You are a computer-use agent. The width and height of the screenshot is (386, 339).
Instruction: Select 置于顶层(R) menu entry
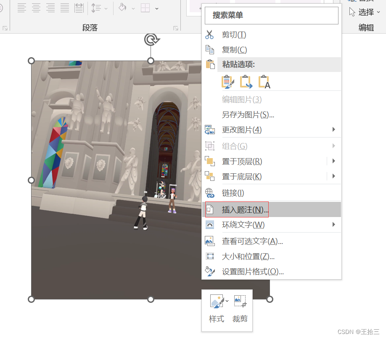click(x=272, y=162)
